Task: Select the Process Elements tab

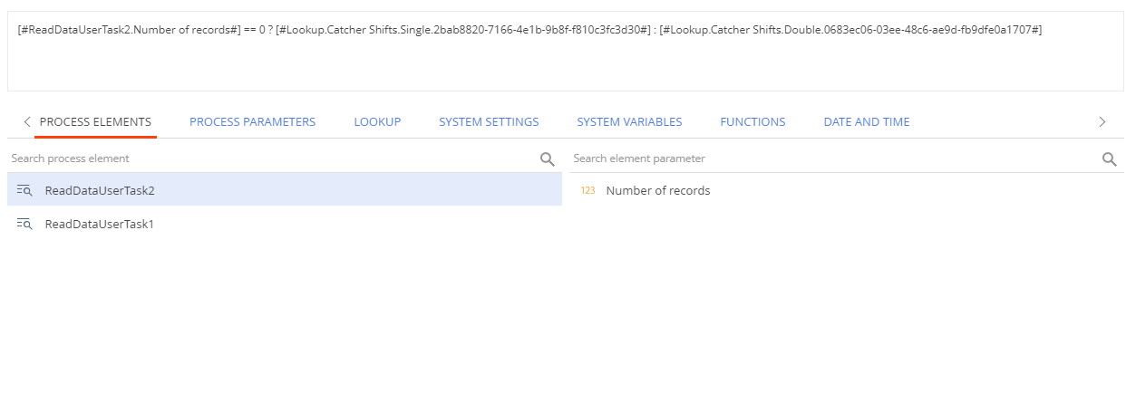Action: tap(95, 121)
